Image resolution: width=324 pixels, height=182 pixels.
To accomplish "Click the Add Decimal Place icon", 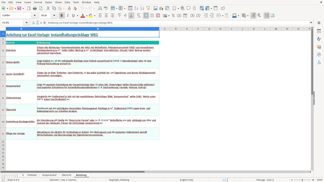I will pos(192,16).
